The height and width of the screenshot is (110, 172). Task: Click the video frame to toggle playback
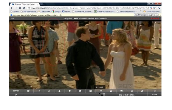[85, 55]
